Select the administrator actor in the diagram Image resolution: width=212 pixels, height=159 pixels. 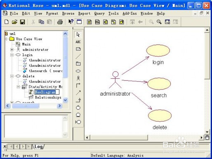point(115,80)
